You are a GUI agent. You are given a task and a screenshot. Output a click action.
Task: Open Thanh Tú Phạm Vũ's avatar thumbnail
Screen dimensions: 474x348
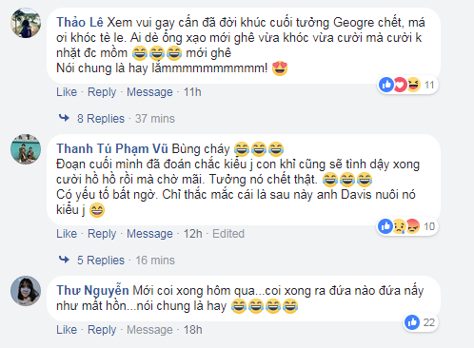pos(26,149)
